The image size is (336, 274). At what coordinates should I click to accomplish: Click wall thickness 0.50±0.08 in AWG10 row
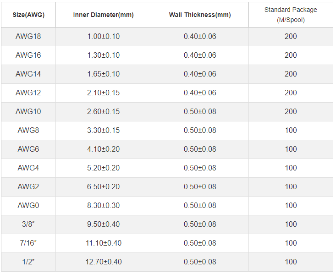tap(200, 112)
